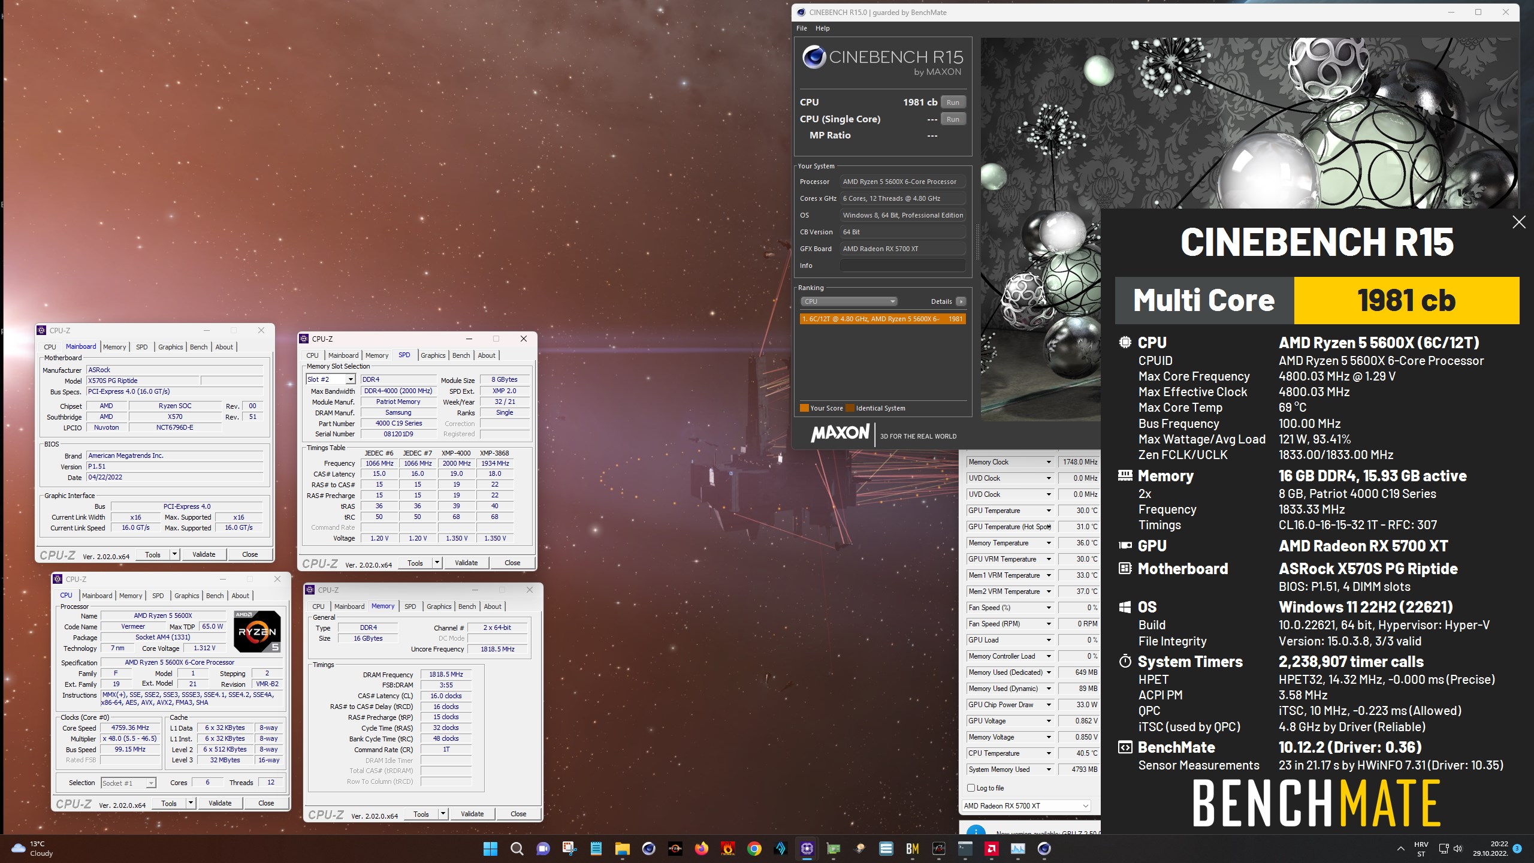Run the CPU (Single Core) test
The width and height of the screenshot is (1534, 863).
point(953,119)
